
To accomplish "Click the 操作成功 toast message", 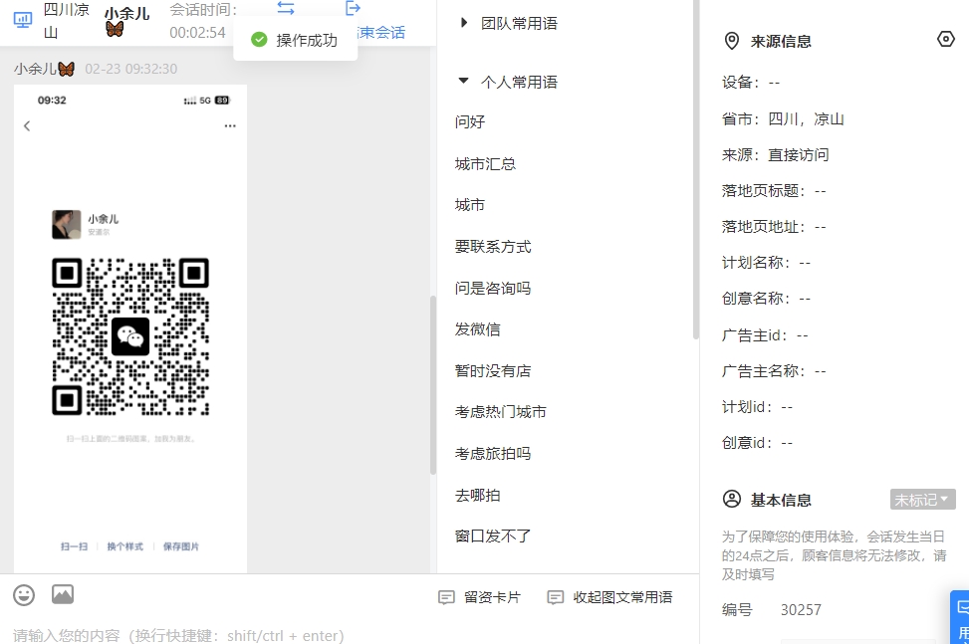I will click(296, 40).
